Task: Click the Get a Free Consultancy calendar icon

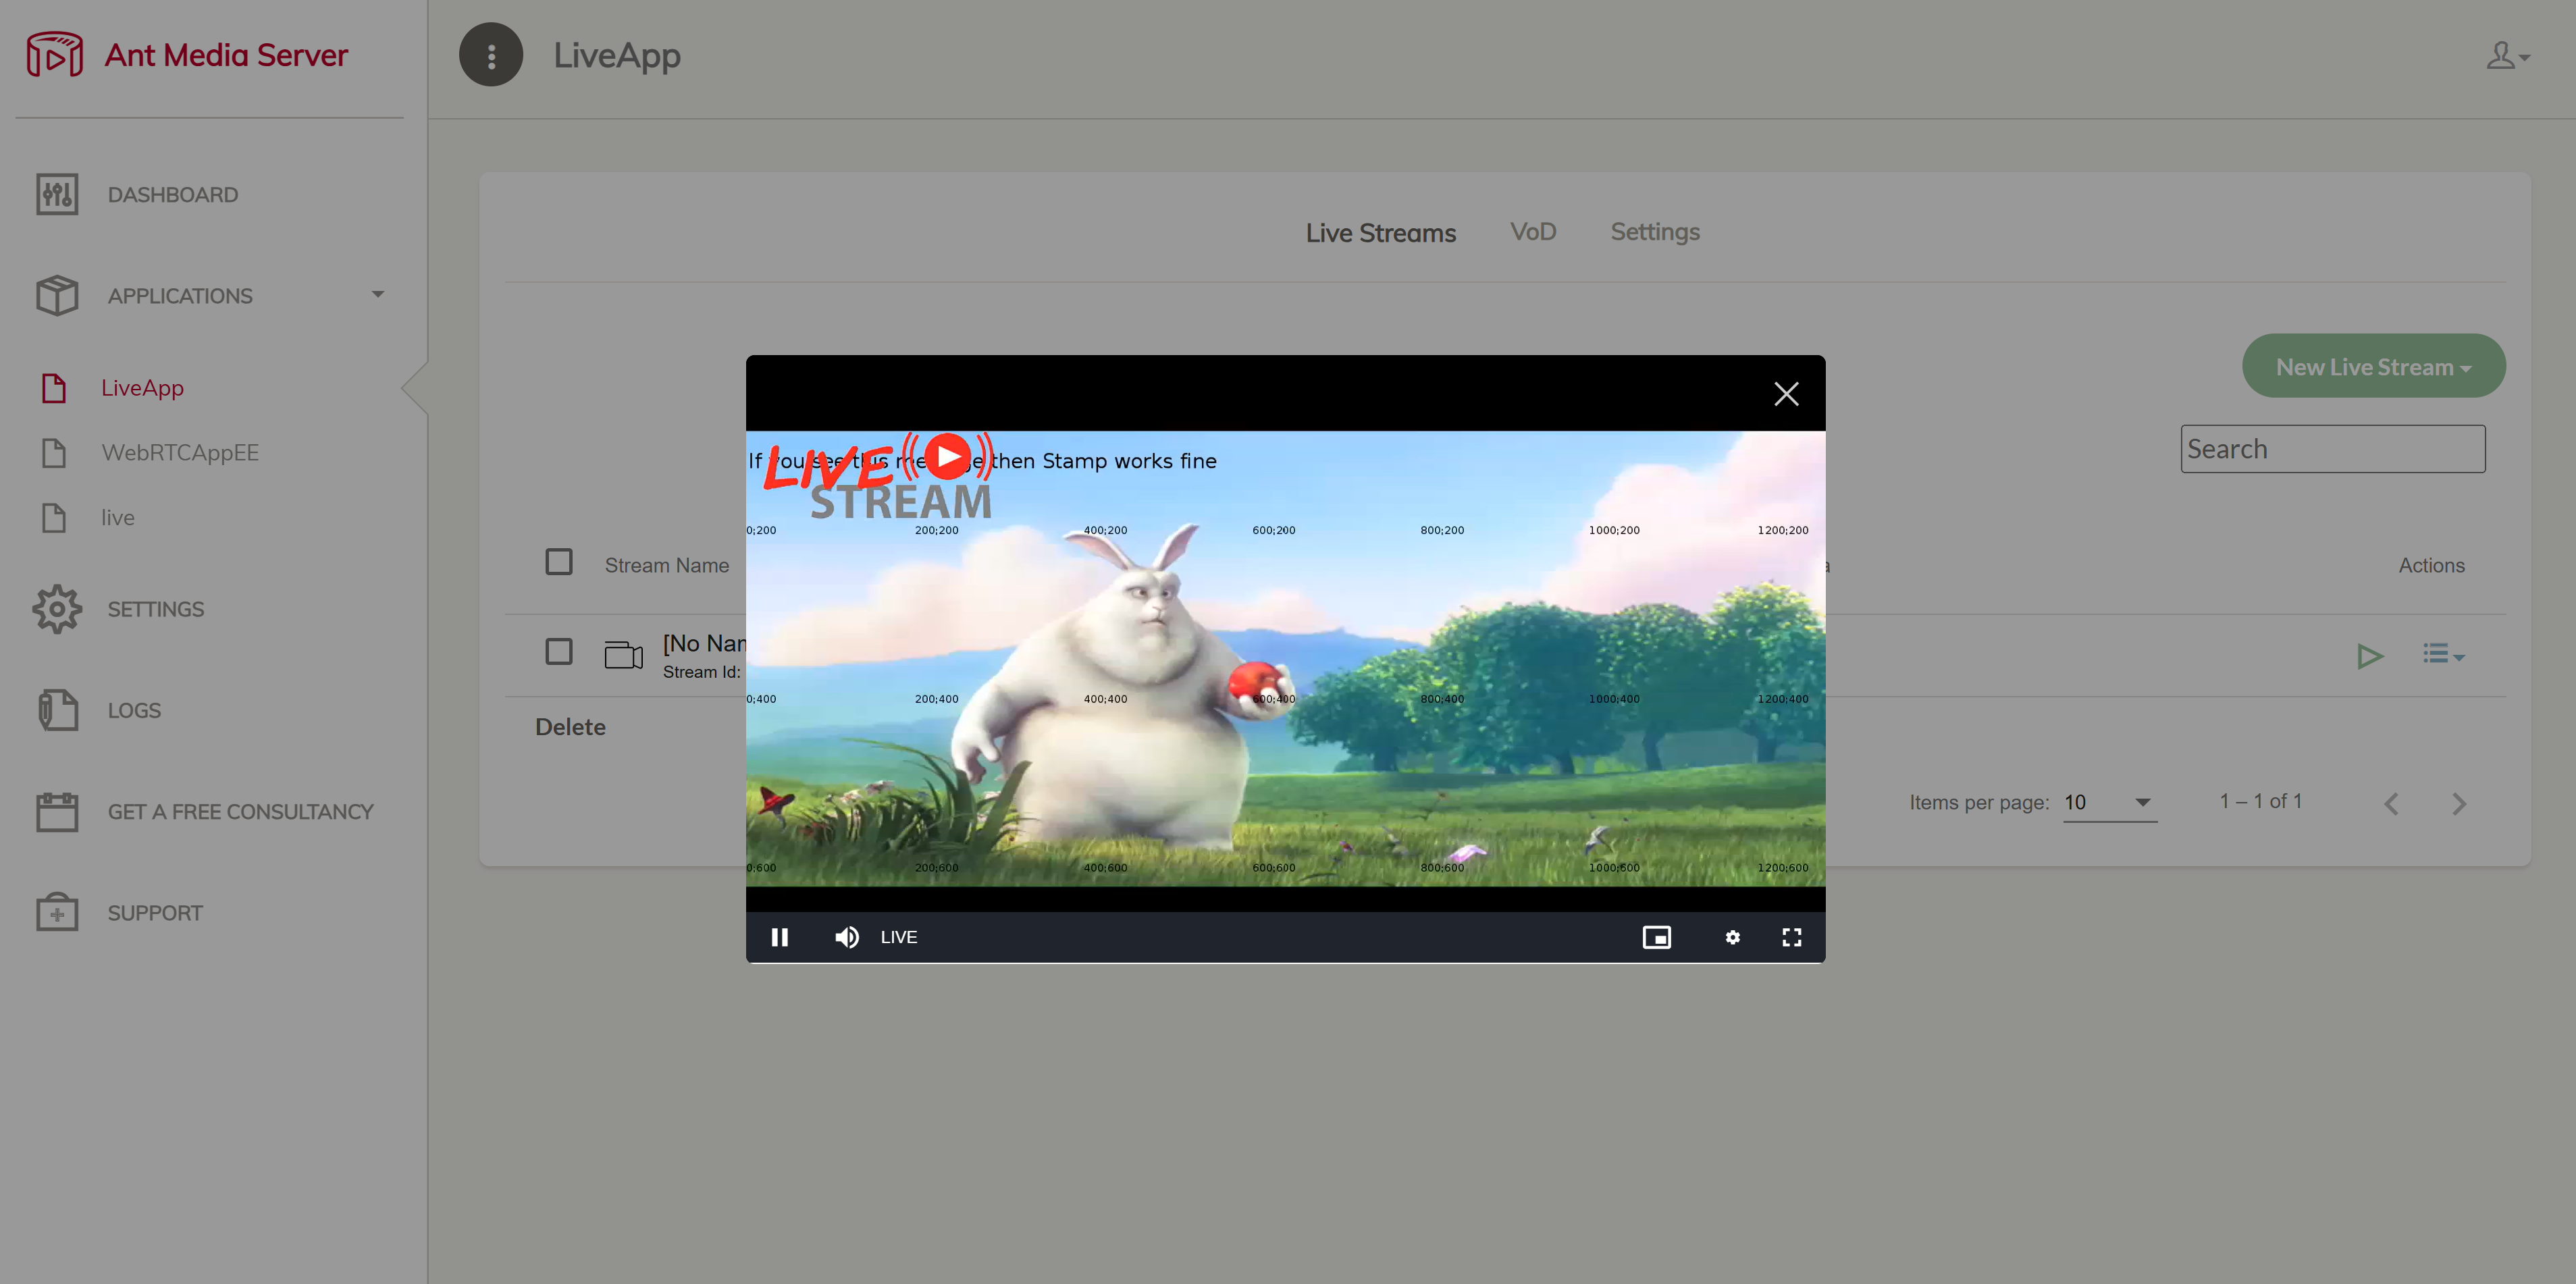Action: point(57,811)
